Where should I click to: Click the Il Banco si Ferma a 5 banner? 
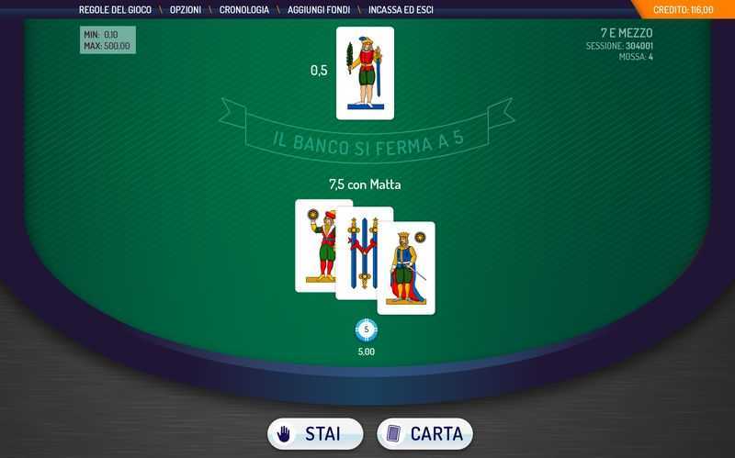coord(367,133)
